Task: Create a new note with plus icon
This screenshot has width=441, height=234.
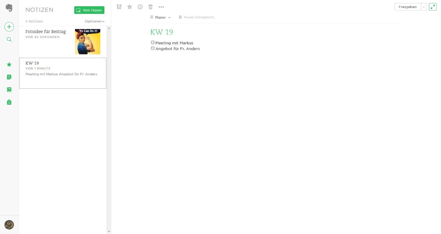Action: point(9,27)
